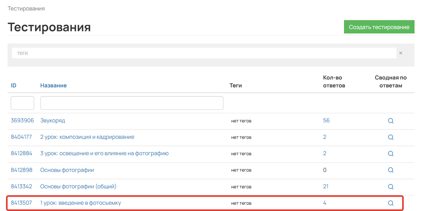This screenshot has height=211, width=423.
Task: Open 2 урок: композиция и кадрирование
Action: (x=87, y=137)
